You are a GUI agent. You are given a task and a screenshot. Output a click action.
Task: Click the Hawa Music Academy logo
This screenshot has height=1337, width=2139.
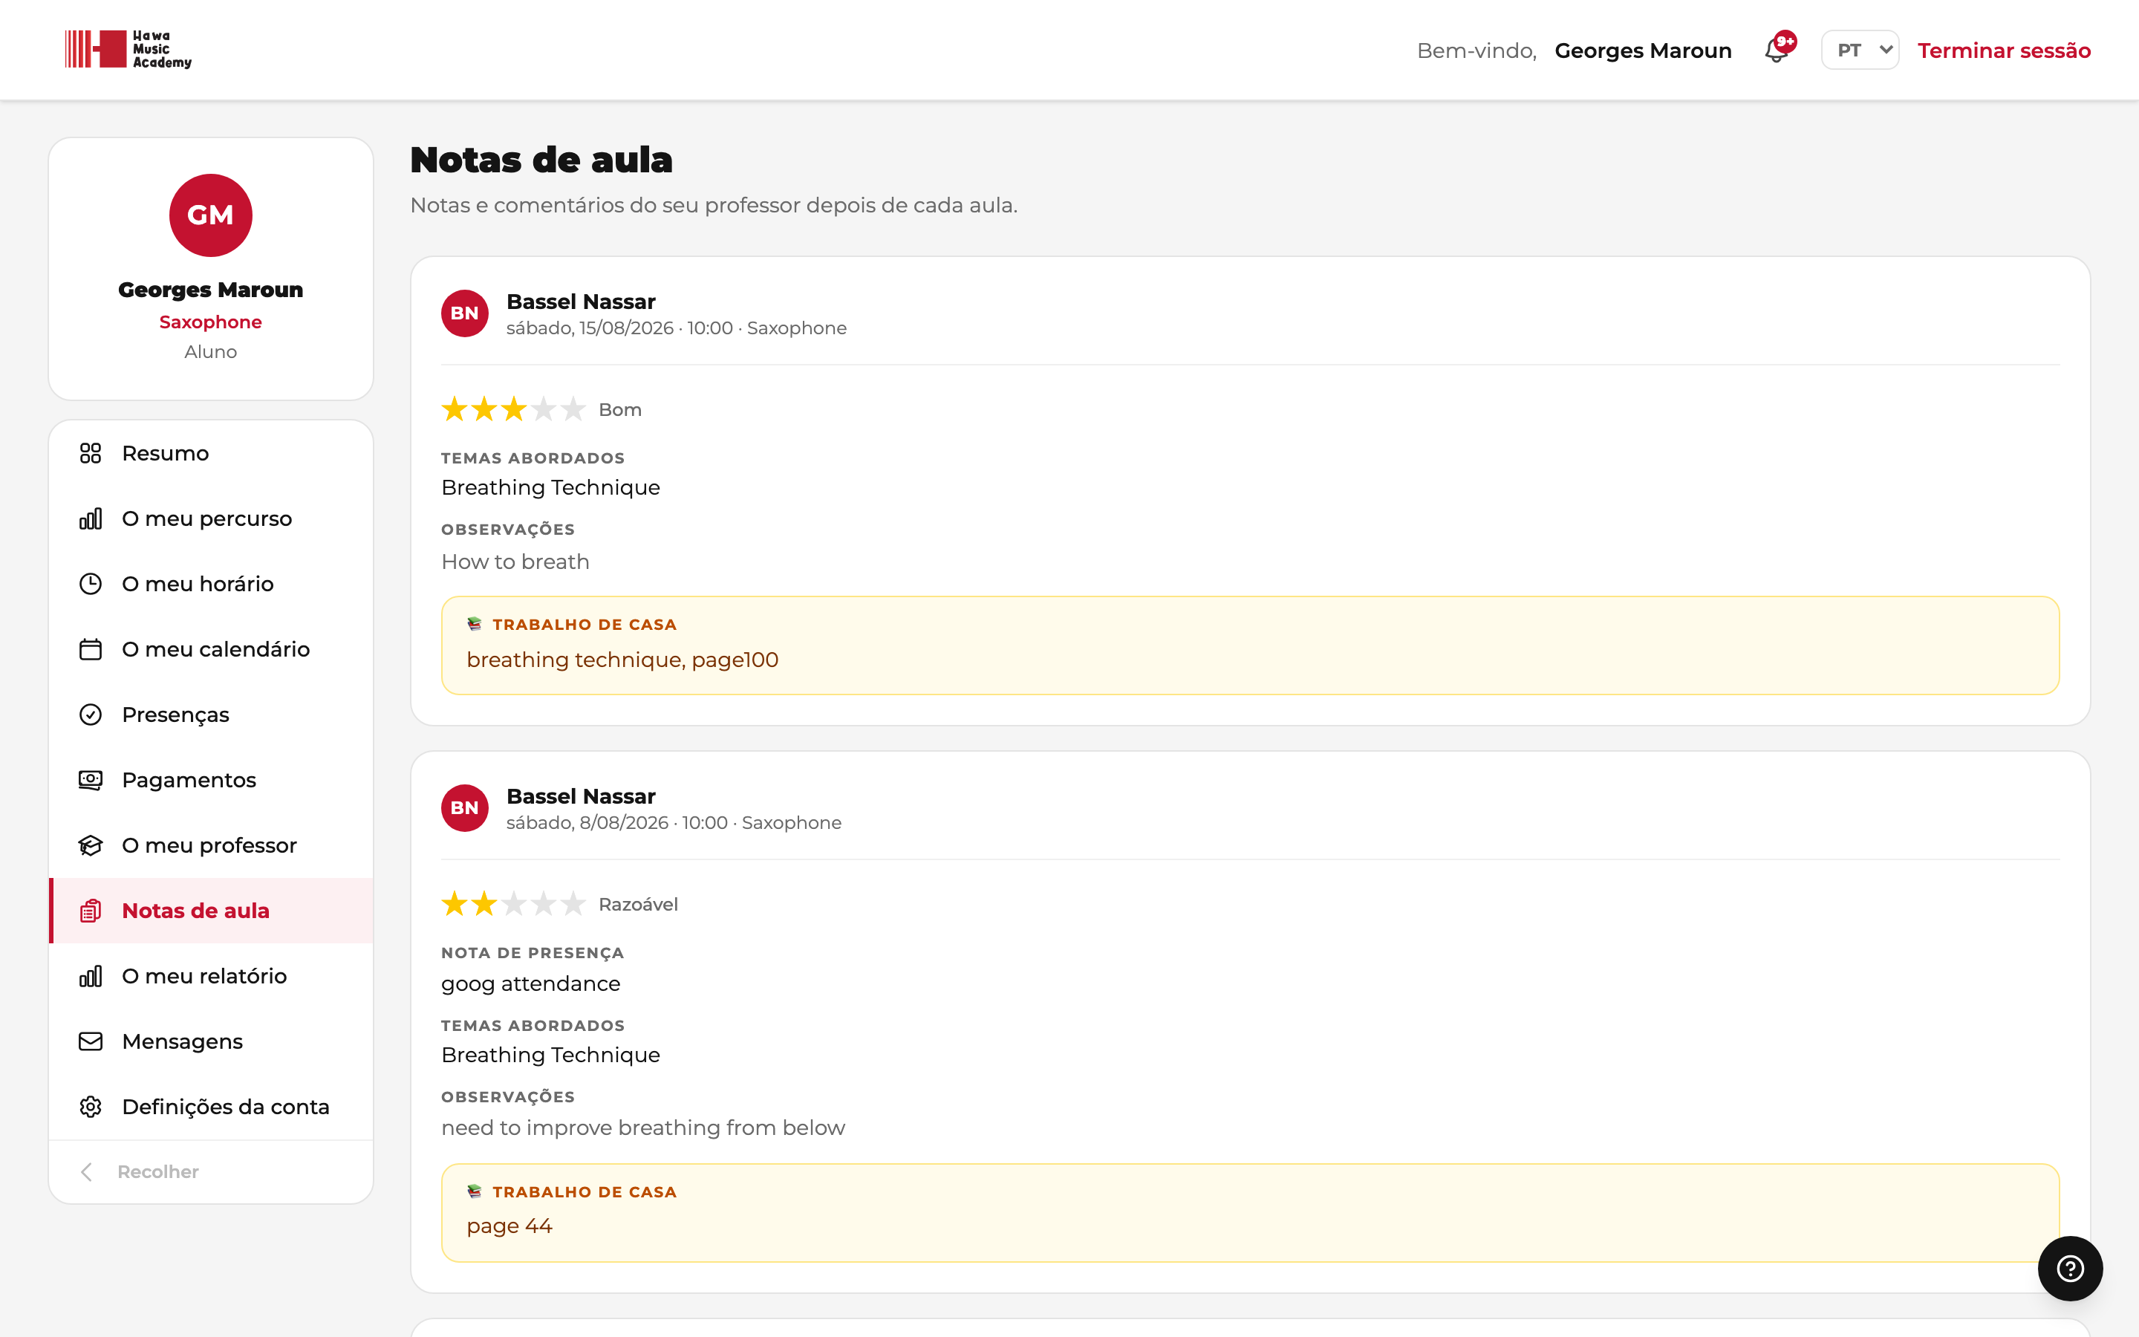(x=128, y=50)
